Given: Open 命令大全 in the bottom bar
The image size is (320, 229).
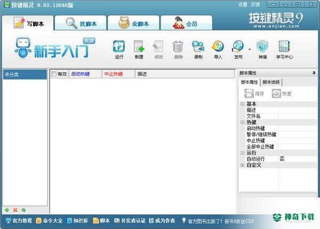Looking at the screenshot, I should point(50,220).
